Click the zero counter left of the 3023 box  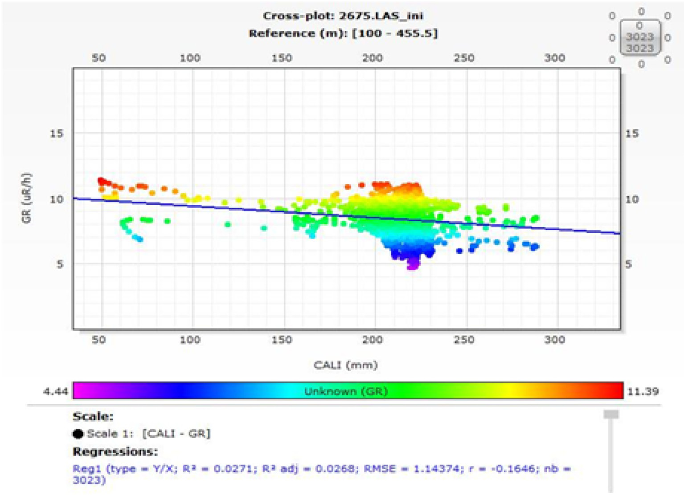pos(612,38)
